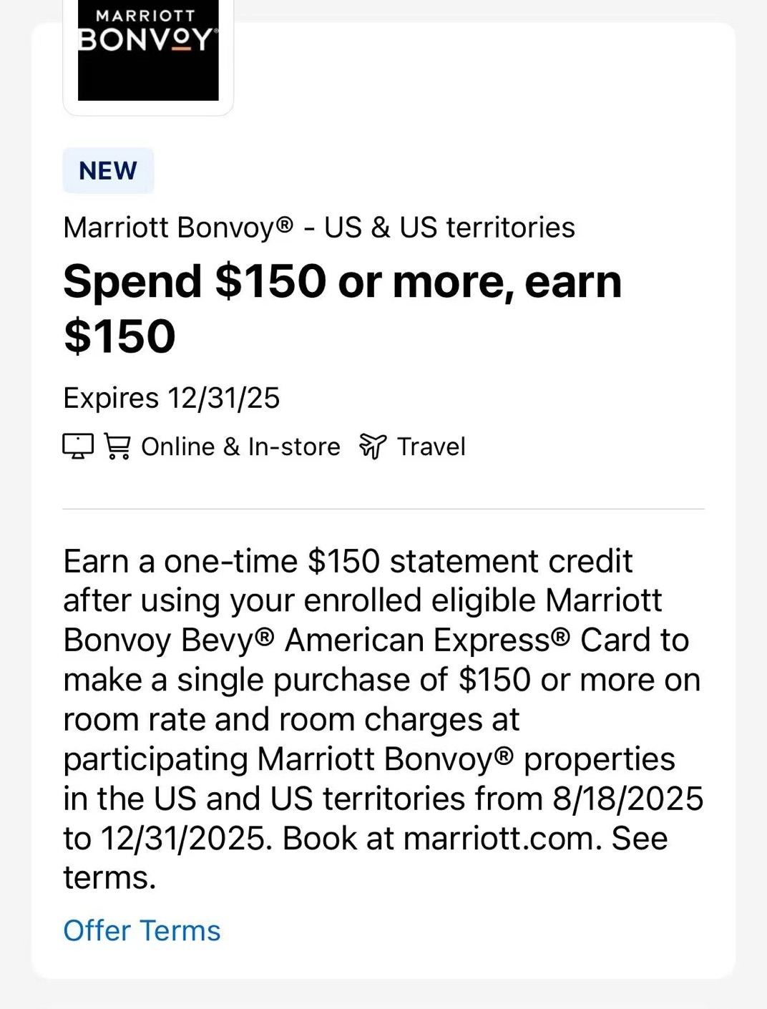Screen dimensions: 767x1009
Task: Tap the Expires 12/31/25 text
Action: pos(172,398)
